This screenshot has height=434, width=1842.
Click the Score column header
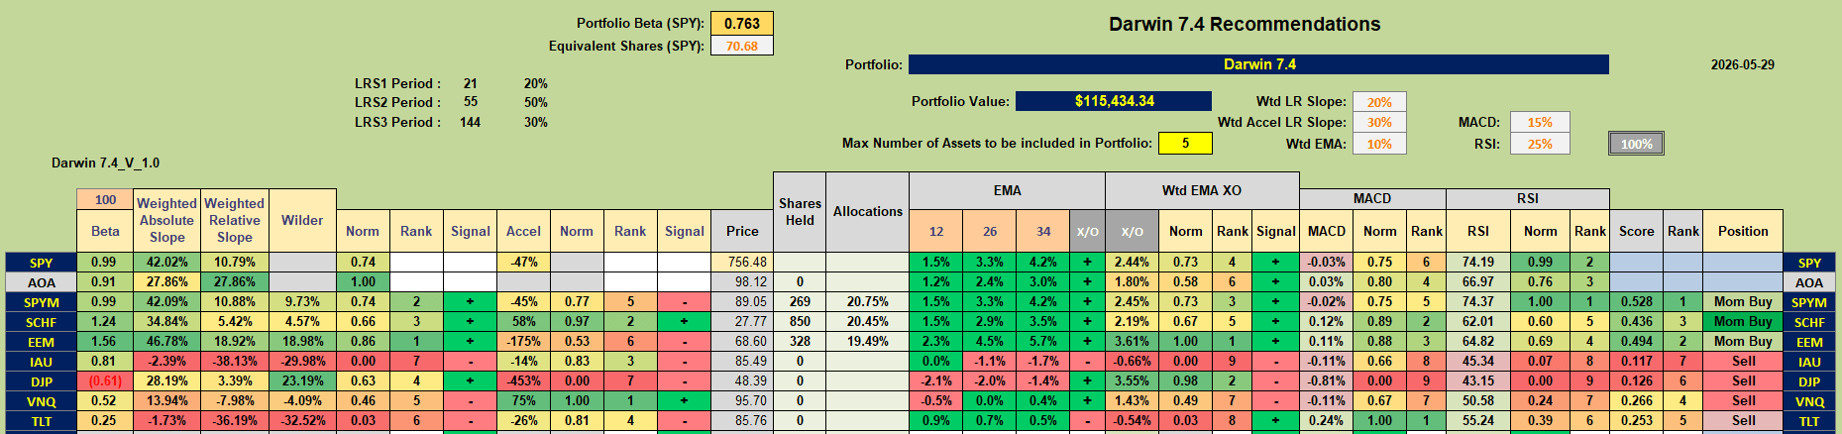(x=1637, y=231)
